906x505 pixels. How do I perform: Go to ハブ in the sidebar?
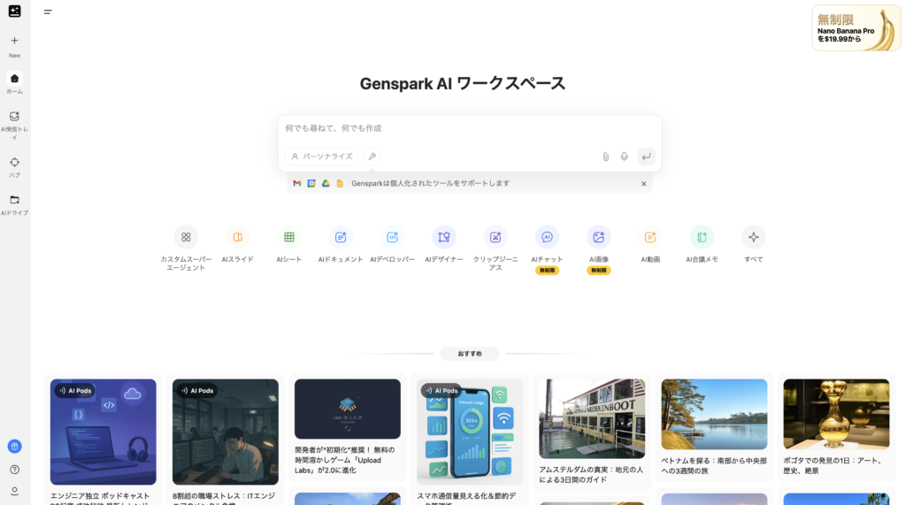pos(14,163)
